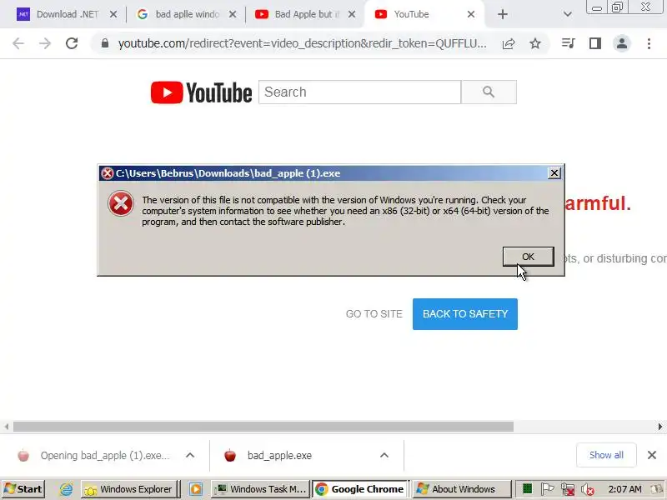This screenshot has width=667, height=500.
Task: Open the Chrome three-dot menu
Action: coord(649,43)
